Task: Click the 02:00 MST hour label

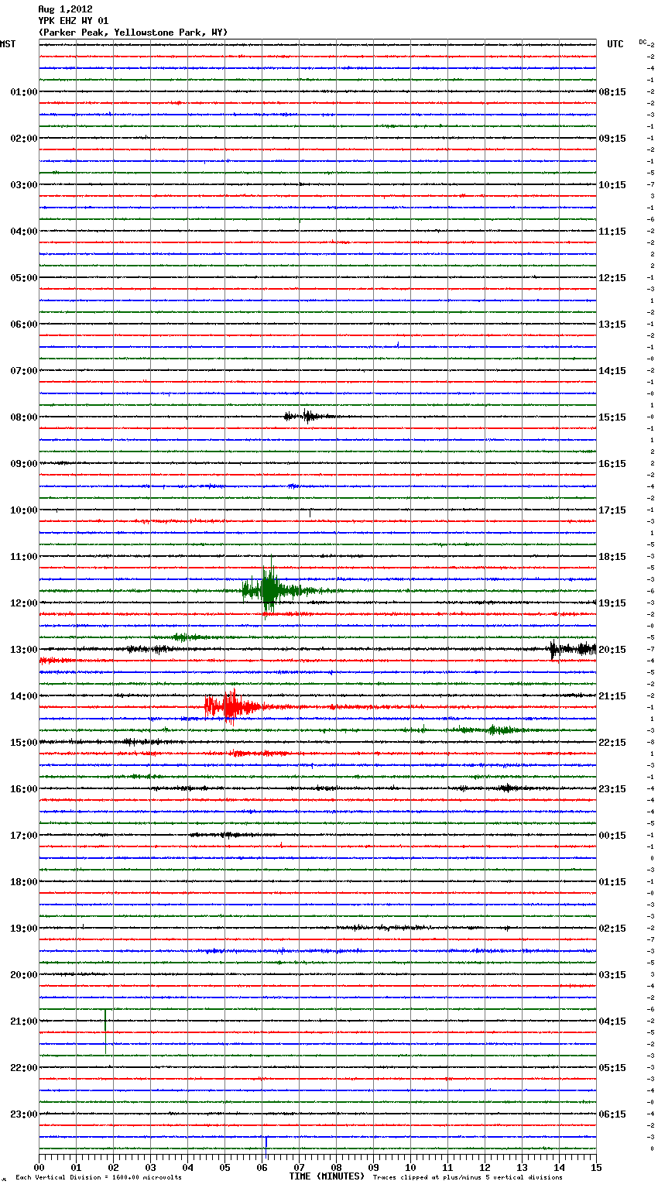Action: pos(23,139)
